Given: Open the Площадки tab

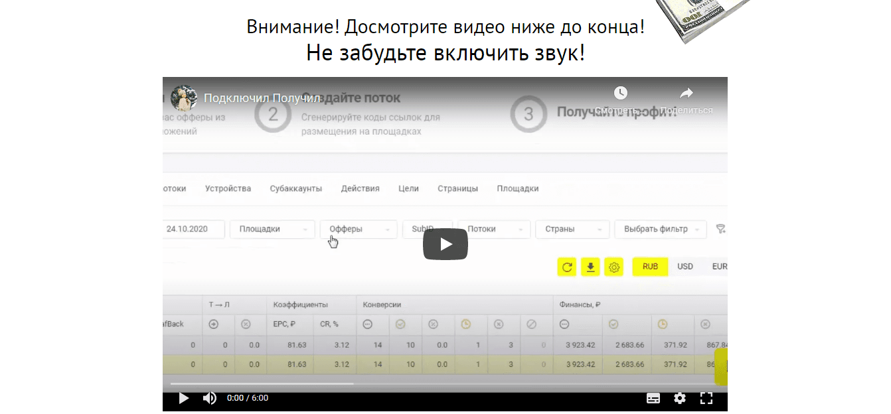Looking at the screenshot, I should tap(517, 188).
